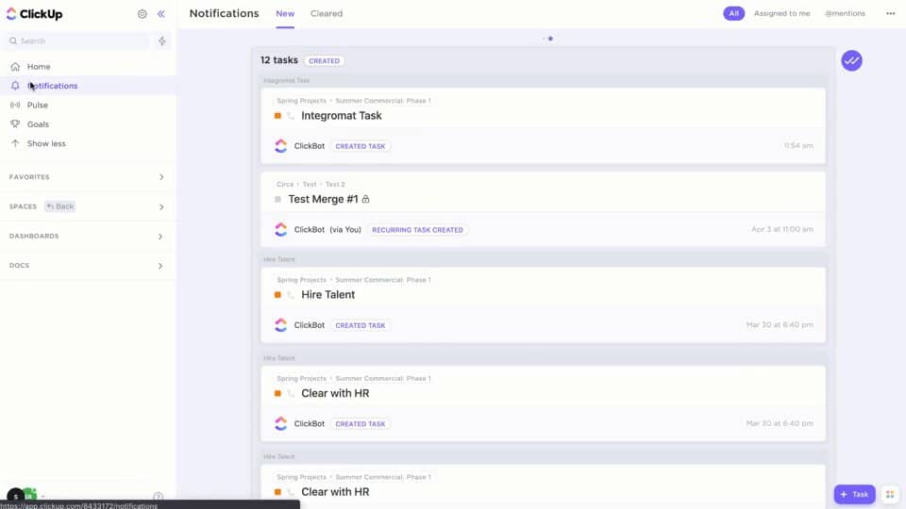Click the Home house icon
The height and width of the screenshot is (509, 906).
point(15,66)
